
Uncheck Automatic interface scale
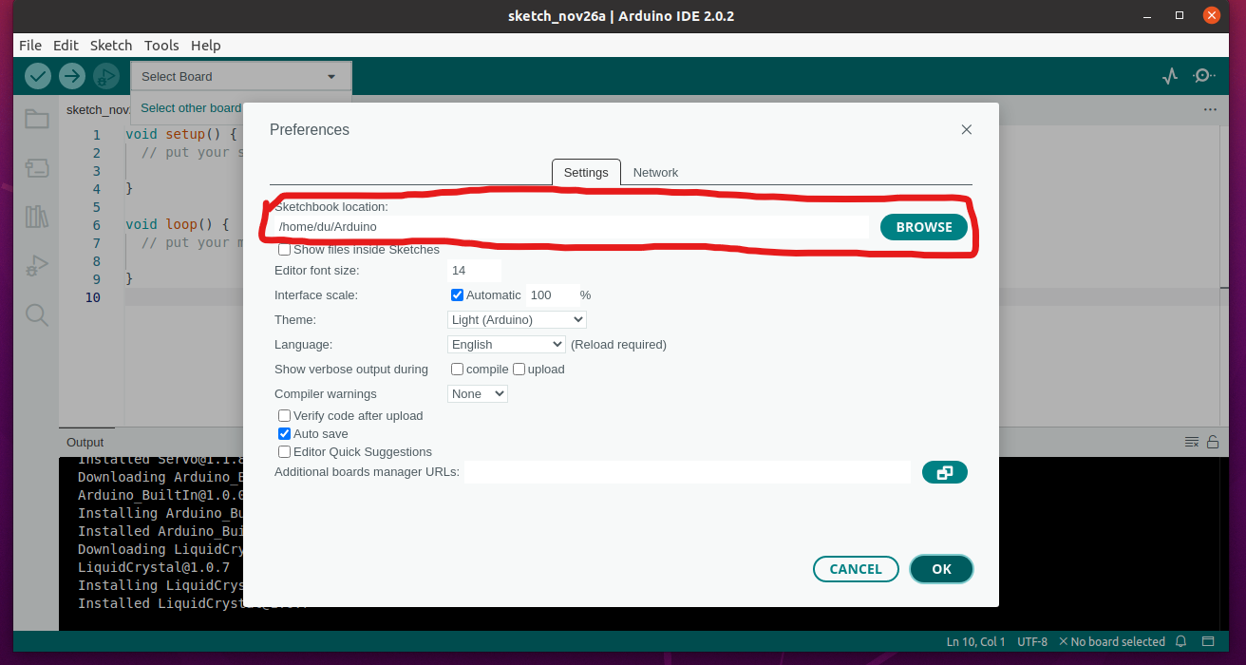pyautogui.click(x=457, y=295)
